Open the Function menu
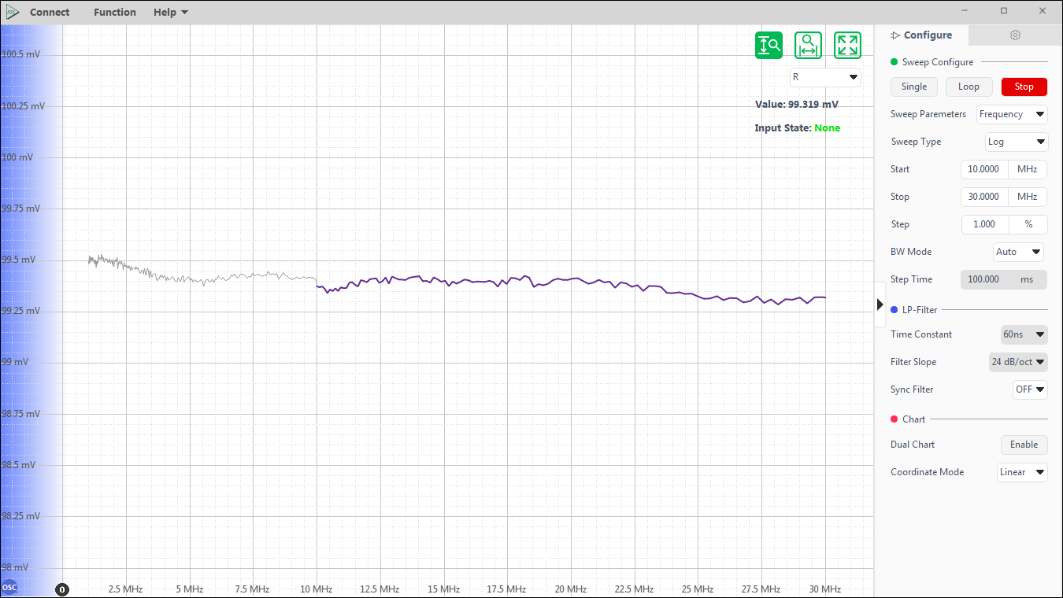1063x598 pixels. coord(114,12)
